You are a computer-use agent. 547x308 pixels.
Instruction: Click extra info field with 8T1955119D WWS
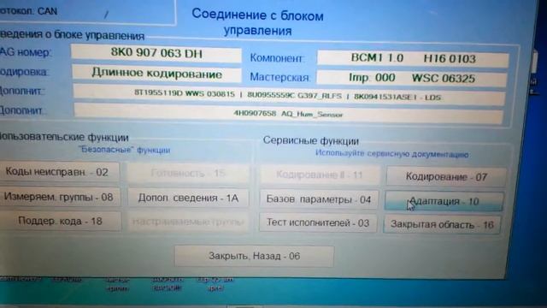[x=289, y=95]
